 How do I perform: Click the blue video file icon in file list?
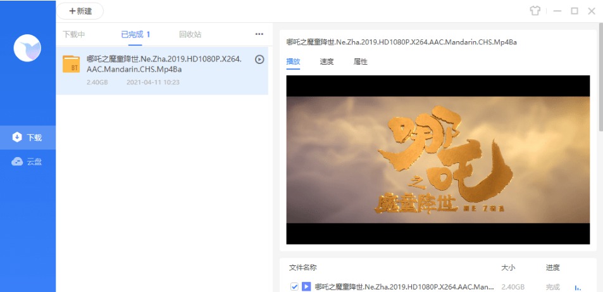pos(306,286)
